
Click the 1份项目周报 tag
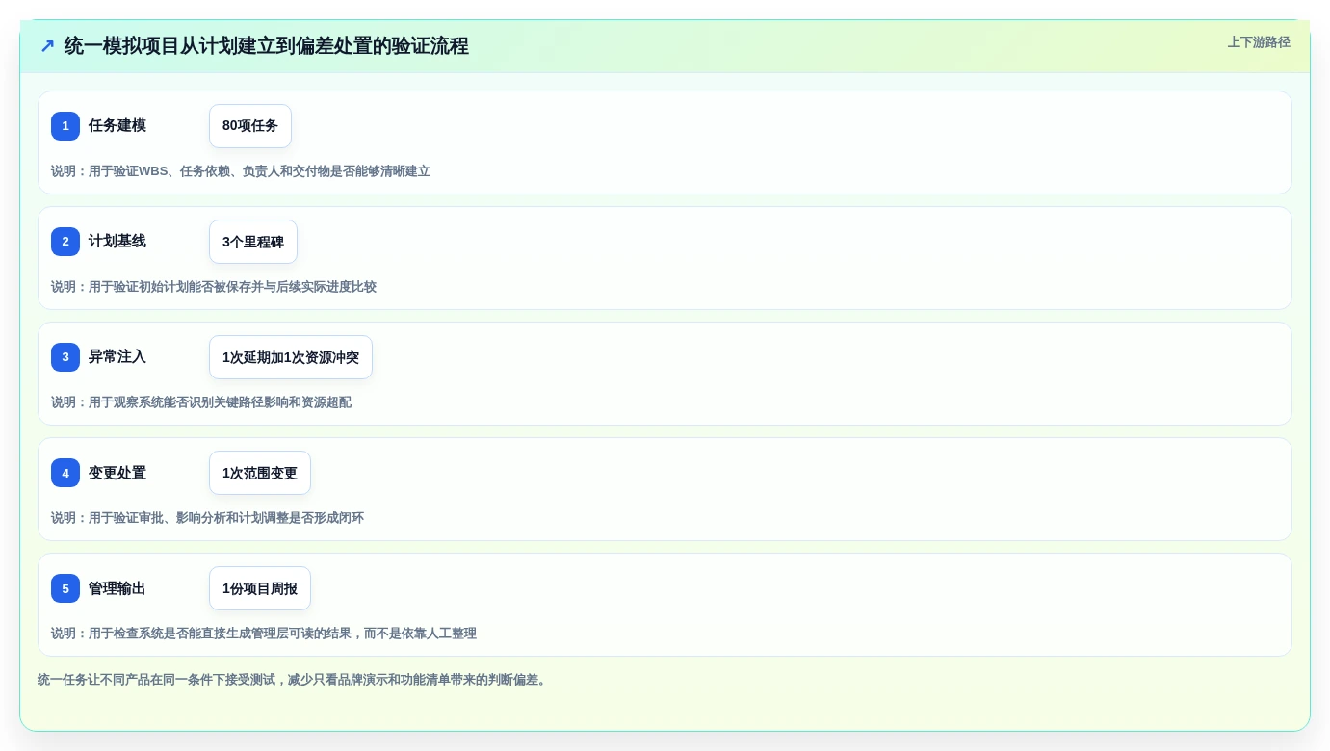(260, 588)
